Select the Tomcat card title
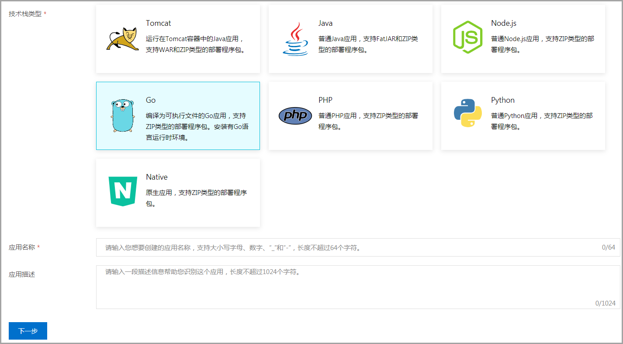Viewport: 623px width, 344px height. pos(158,23)
